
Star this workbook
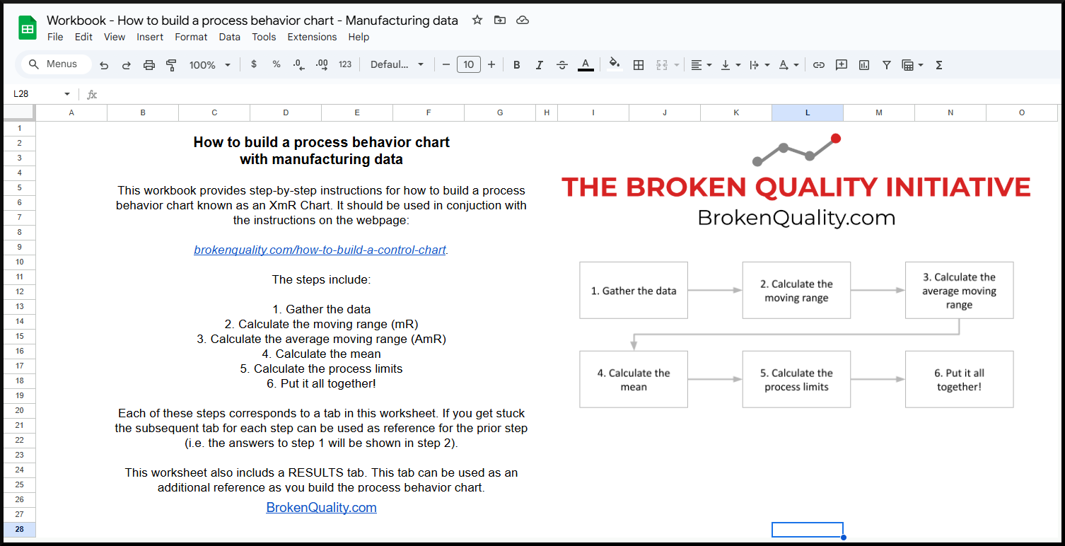[x=477, y=20]
